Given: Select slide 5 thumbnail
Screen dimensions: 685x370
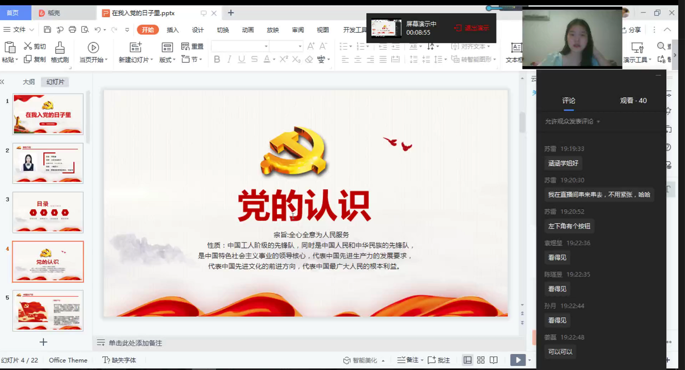Looking at the screenshot, I should coord(48,310).
